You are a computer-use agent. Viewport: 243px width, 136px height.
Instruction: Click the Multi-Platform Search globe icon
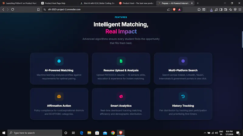point(183,61)
